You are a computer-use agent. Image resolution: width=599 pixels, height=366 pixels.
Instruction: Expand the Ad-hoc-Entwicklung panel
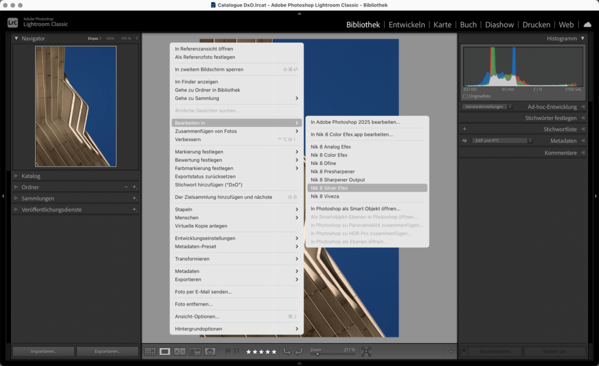(583, 107)
